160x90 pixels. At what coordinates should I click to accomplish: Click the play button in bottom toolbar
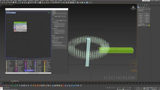click(20, 85)
